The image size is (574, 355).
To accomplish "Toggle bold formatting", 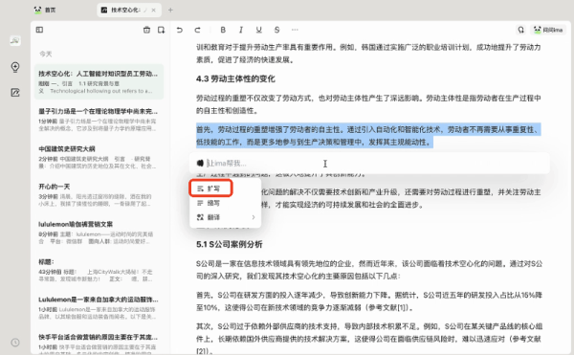I will click(223, 30).
